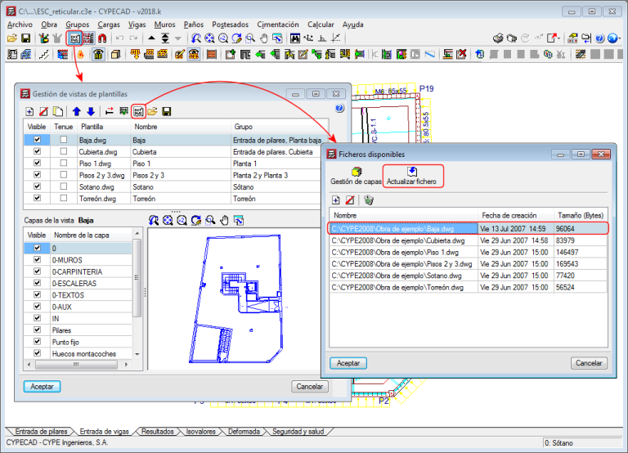Open the dropdown arrow next to main toolbar up/down arrows
Viewport: 628px width, 453px height.
click(x=178, y=38)
